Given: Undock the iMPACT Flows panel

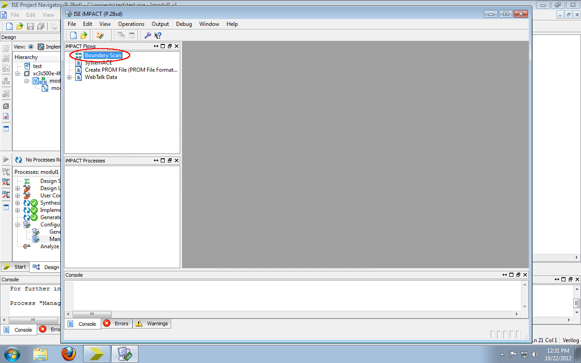Looking at the screenshot, I should [x=170, y=46].
